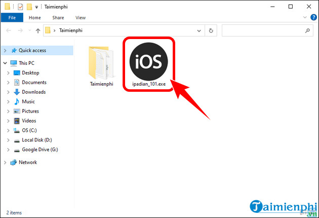Click the This PC computer icon

(14, 63)
